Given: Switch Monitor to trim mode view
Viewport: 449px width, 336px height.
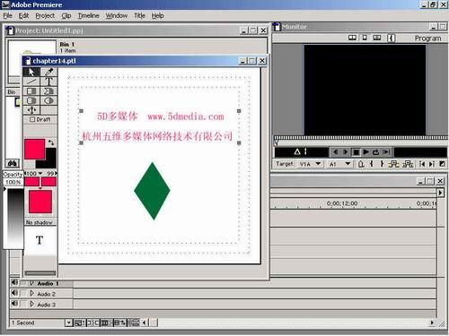Looking at the screenshot, I should click(x=377, y=38).
